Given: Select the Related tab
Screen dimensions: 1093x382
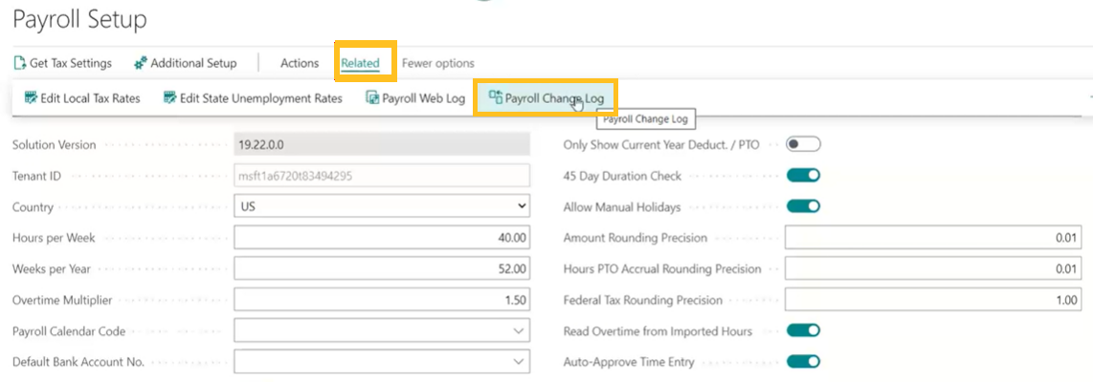Looking at the screenshot, I should click(x=360, y=63).
